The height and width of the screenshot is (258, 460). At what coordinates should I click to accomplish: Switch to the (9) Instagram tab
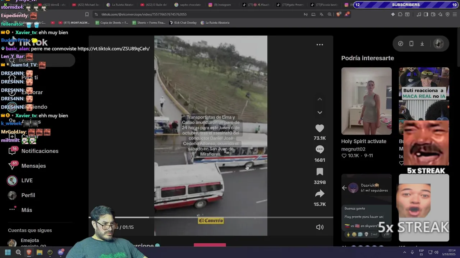click(220, 5)
